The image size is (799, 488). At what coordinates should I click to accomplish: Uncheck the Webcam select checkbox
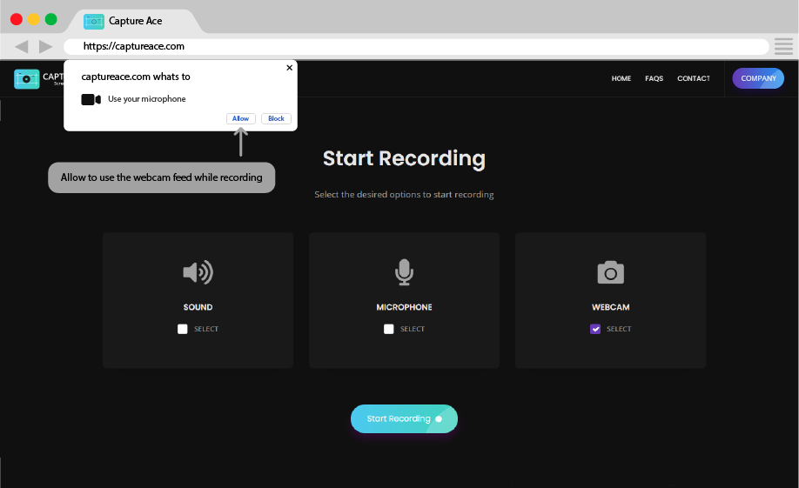click(x=595, y=329)
